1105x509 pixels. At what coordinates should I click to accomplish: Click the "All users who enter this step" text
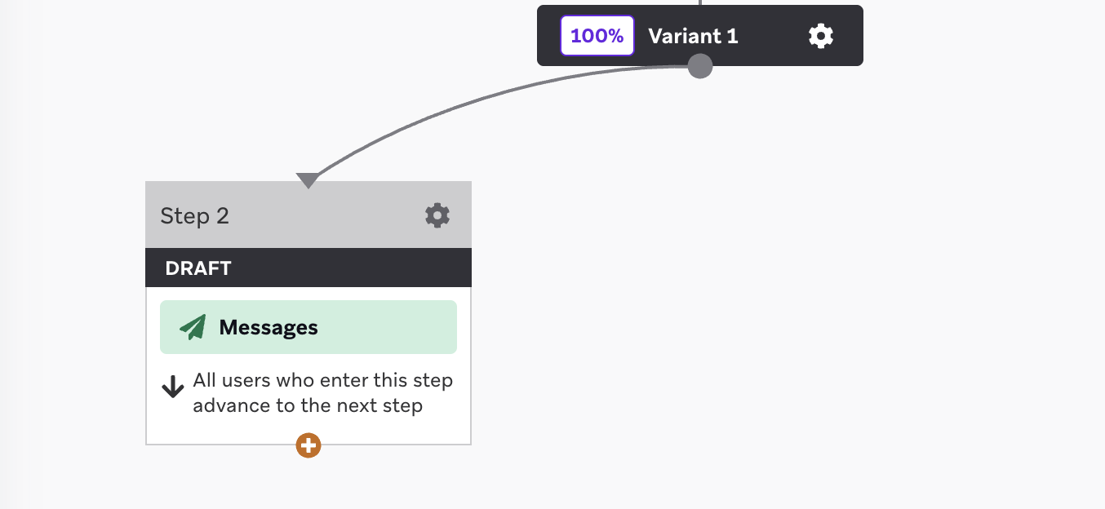tap(322, 381)
